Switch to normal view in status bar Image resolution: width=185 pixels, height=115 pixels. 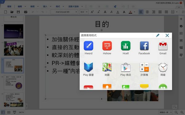pyautogui.click(x=3, y=112)
